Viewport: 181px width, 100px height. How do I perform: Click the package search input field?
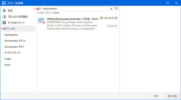[76, 9]
